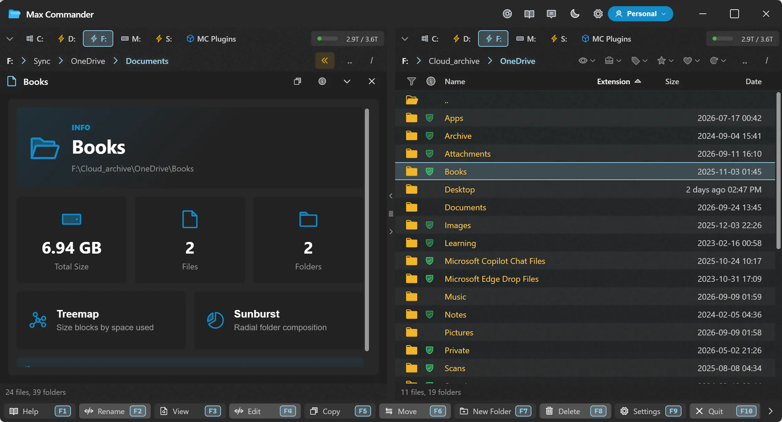Open the feedback chat icon in title bar
This screenshot has height=422, width=782.
[551, 14]
